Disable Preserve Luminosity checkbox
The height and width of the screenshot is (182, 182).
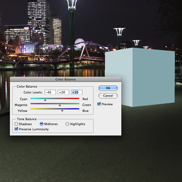(16, 129)
